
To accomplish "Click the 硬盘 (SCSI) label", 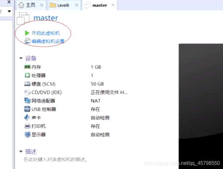I will 43,84.
